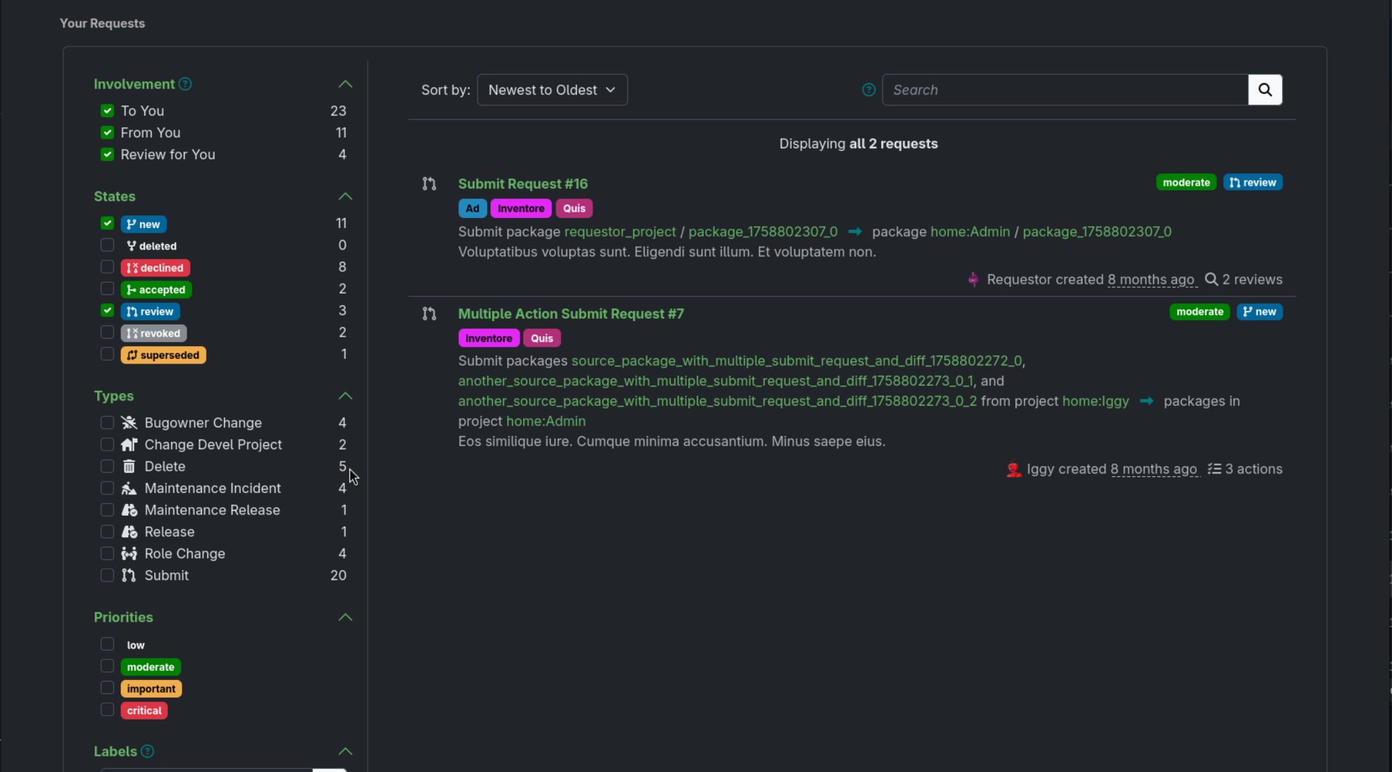
Task: Enable the accepted state filter
Action: click(107, 288)
